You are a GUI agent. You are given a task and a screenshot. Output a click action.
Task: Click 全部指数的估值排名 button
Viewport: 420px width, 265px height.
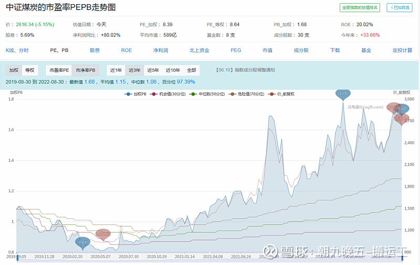point(360,7)
